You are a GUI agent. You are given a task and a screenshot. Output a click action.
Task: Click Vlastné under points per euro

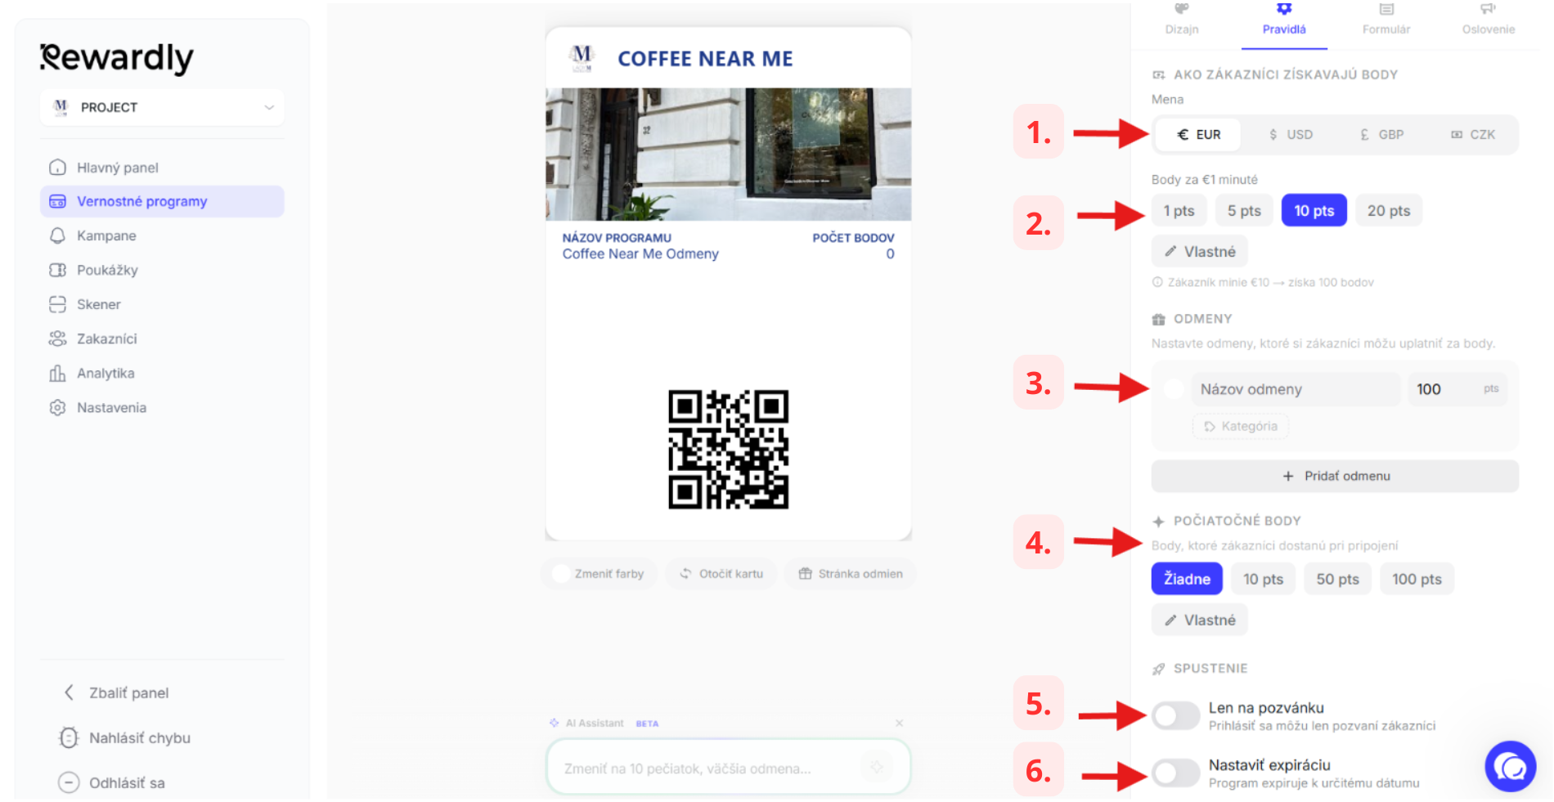(1200, 252)
